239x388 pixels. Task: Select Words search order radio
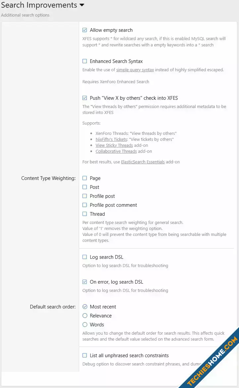click(85, 324)
